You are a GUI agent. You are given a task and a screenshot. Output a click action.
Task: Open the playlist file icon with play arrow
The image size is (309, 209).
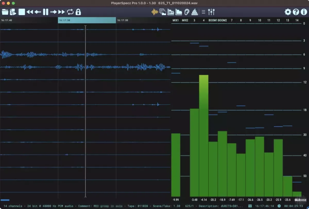13,12
